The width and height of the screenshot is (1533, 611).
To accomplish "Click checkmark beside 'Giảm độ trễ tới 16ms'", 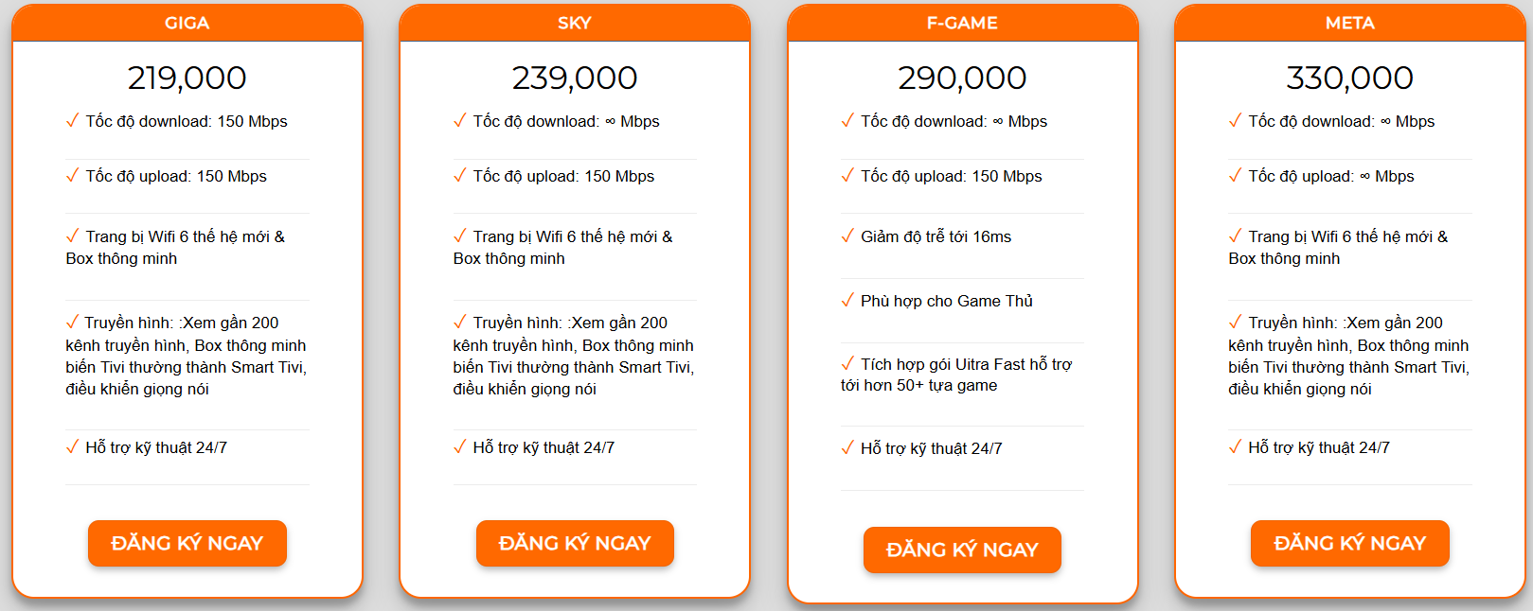I will click(847, 236).
